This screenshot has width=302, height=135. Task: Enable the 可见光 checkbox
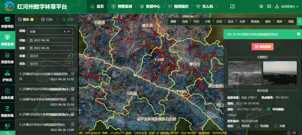pos(238,126)
